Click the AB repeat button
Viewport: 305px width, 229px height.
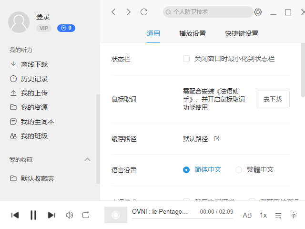(247, 215)
